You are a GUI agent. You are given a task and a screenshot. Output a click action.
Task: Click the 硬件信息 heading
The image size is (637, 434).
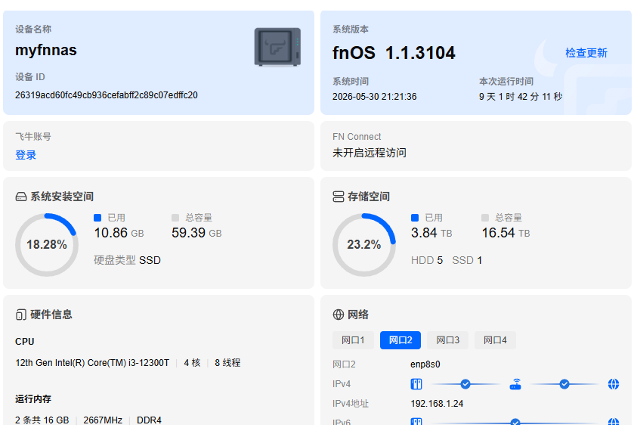coord(51,315)
